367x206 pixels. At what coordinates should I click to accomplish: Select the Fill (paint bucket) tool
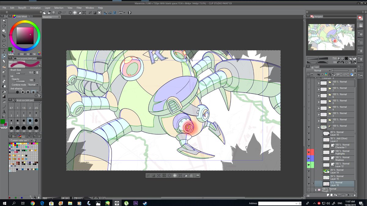pos(4,92)
